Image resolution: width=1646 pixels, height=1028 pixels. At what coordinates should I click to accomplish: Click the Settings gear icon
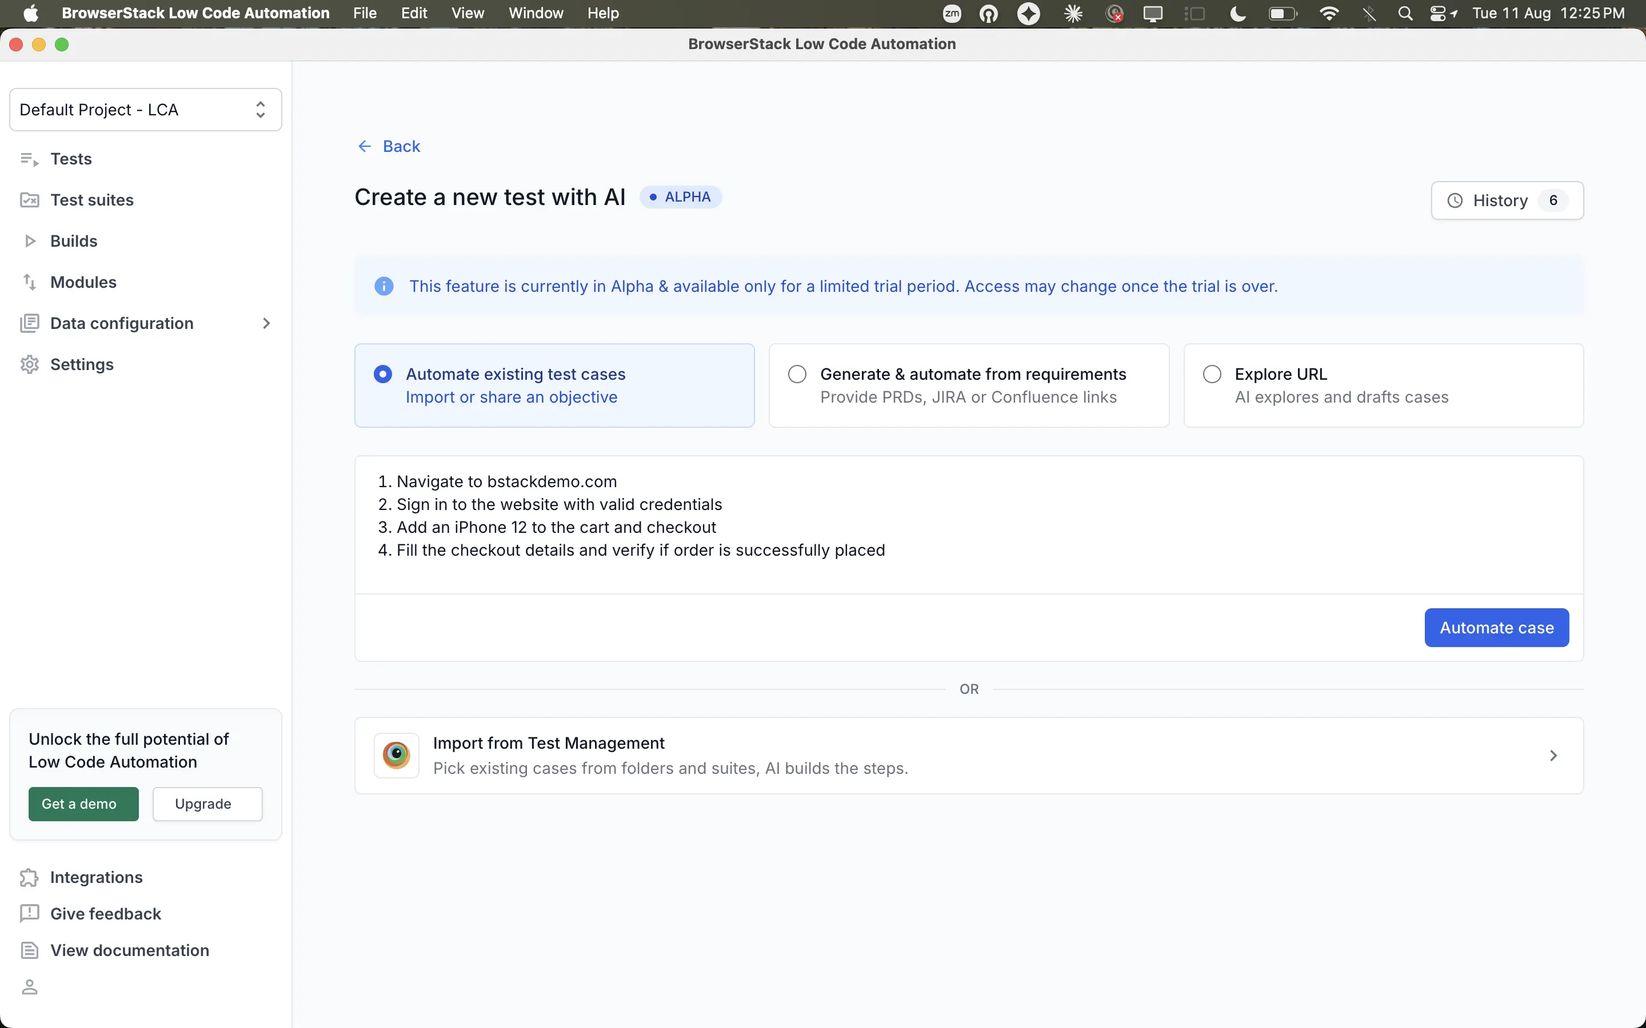click(x=29, y=364)
